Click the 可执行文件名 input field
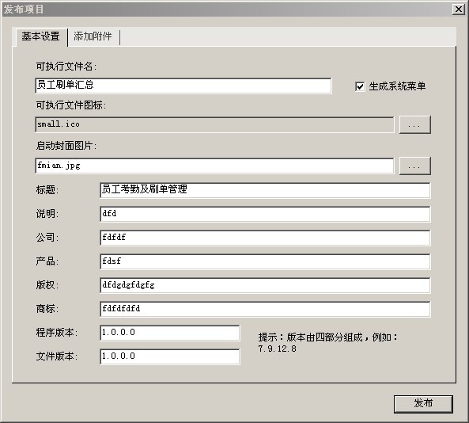 point(183,86)
